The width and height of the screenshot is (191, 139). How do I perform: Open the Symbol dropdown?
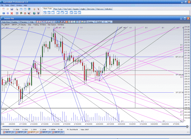tap(100, 22)
